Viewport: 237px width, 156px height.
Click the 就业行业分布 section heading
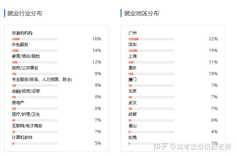click(x=25, y=14)
